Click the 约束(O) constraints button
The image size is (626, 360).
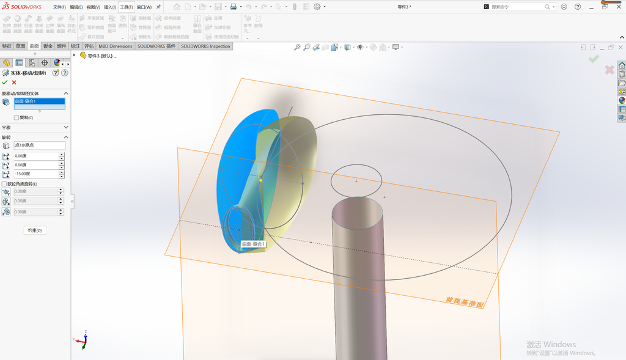pos(35,230)
